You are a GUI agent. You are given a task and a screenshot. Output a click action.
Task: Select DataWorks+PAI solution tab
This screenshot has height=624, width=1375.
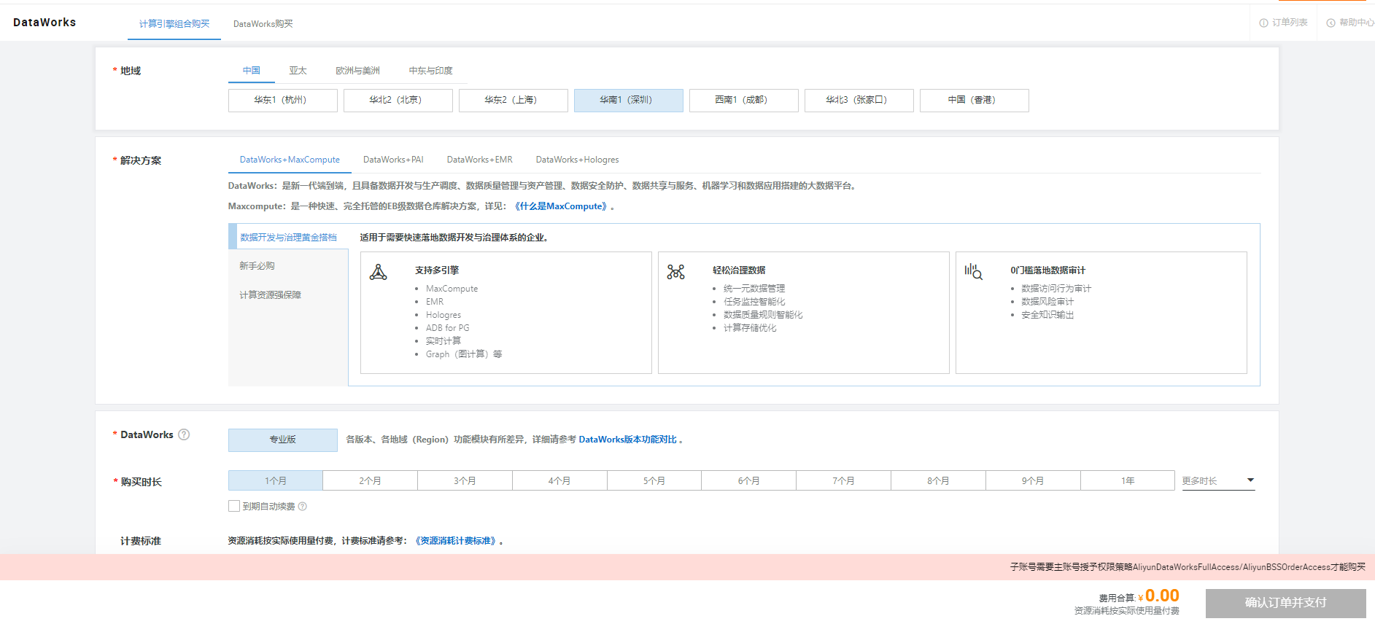point(393,160)
